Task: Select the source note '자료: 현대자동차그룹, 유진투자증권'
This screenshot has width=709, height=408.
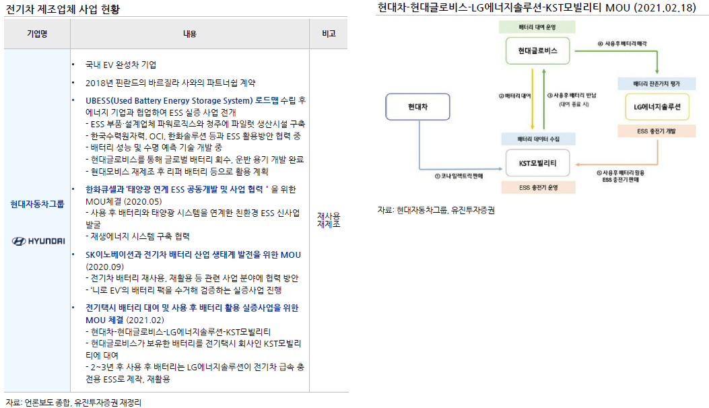Action: [x=436, y=210]
